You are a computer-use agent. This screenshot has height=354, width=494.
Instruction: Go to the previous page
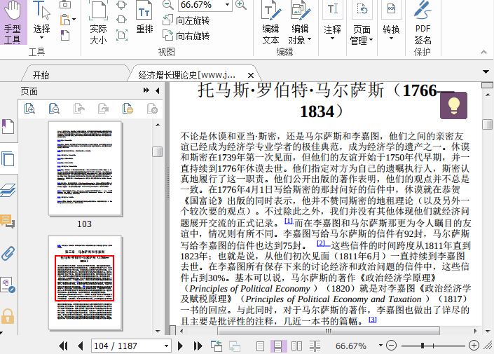pos(81,346)
